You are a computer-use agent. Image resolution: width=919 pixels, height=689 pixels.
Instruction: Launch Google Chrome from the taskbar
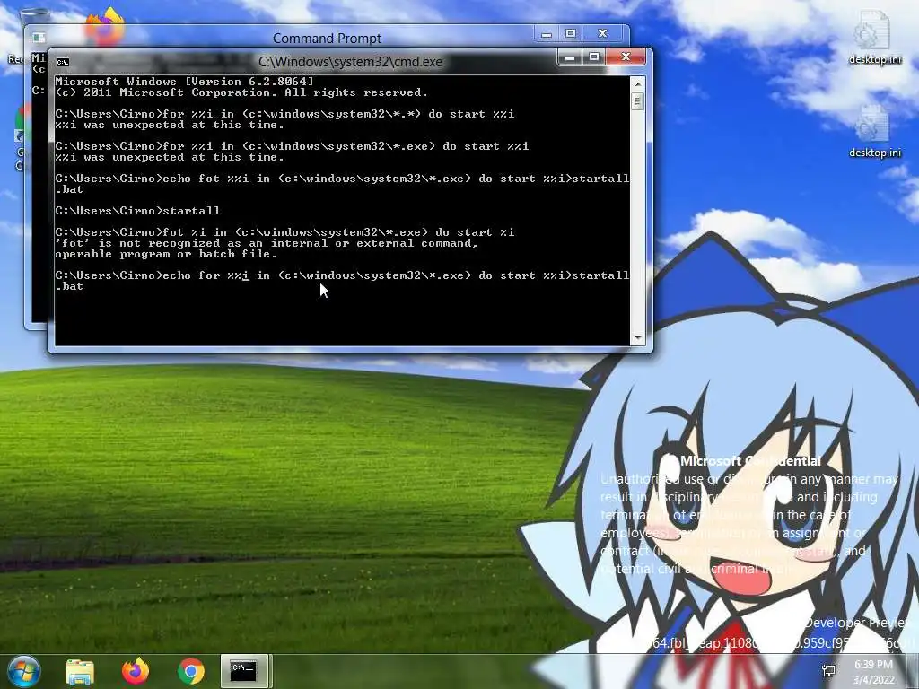(x=190, y=671)
